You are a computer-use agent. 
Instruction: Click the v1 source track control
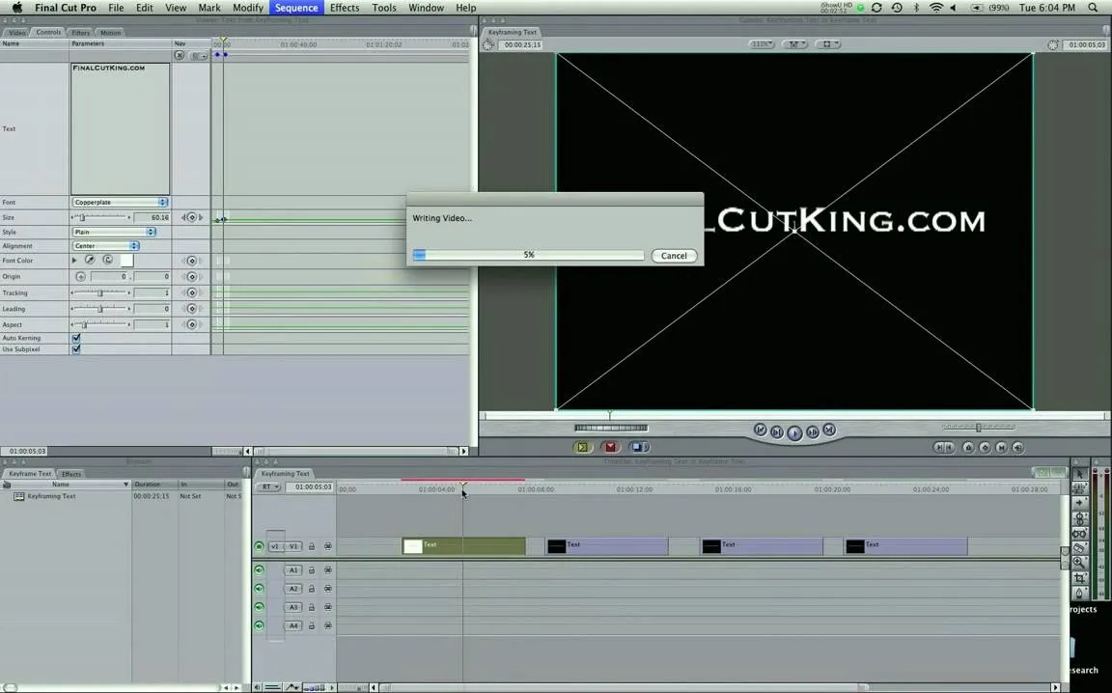click(274, 547)
